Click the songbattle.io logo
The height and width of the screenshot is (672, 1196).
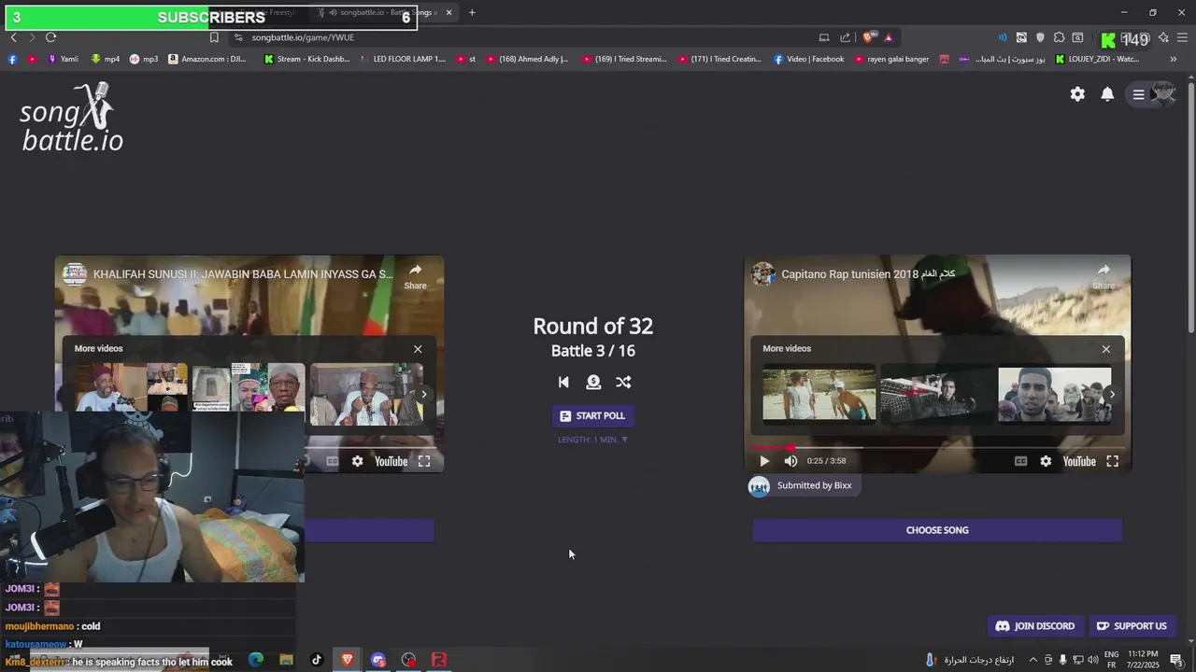coord(72,118)
